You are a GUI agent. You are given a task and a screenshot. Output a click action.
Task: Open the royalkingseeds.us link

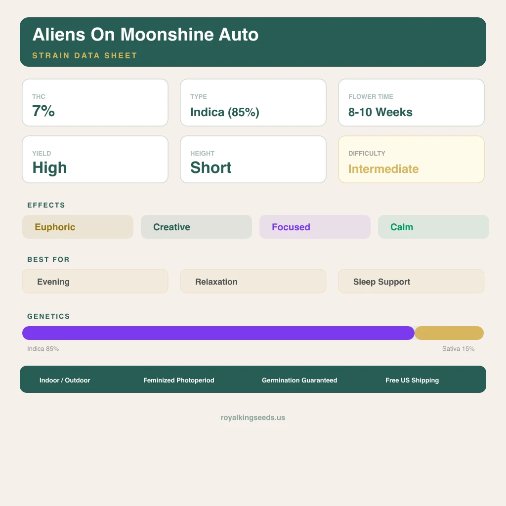(253, 418)
